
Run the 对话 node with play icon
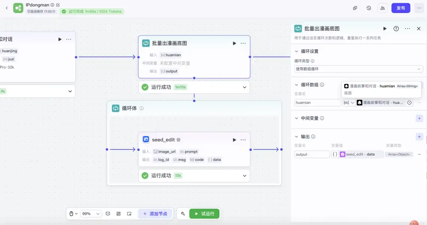coord(60,39)
